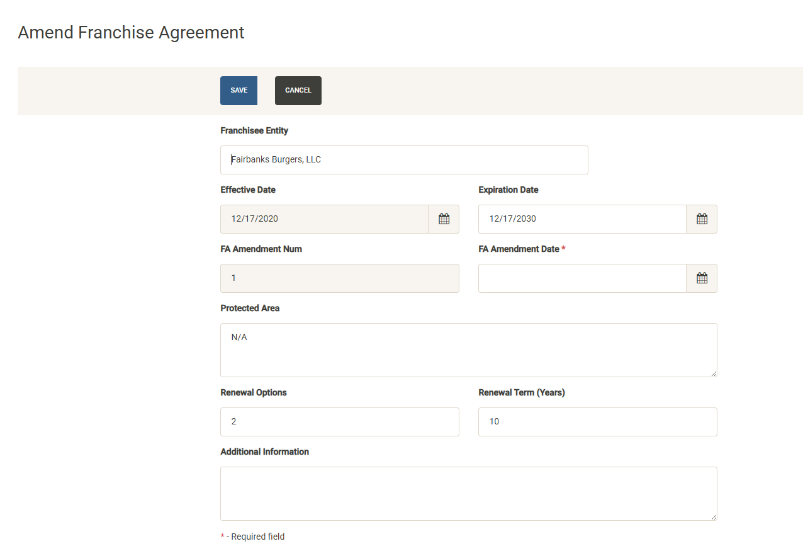Click the empty FA Amendment Date input
803x551 pixels.
582,278
